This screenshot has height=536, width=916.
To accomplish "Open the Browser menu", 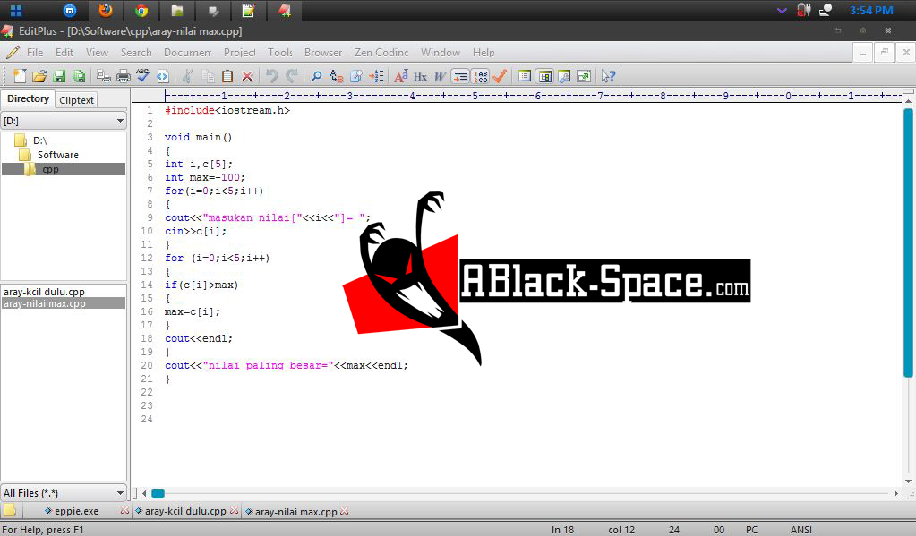I will tap(323, 53).
